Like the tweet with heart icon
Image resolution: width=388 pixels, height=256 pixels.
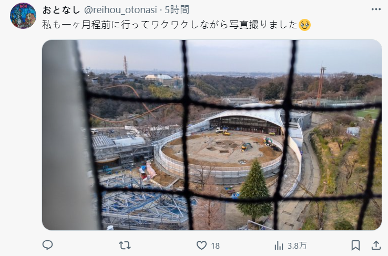tap(201, 246)
